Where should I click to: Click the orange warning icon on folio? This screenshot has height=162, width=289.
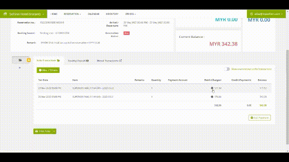pyautogui.click(x=29, y=60)
